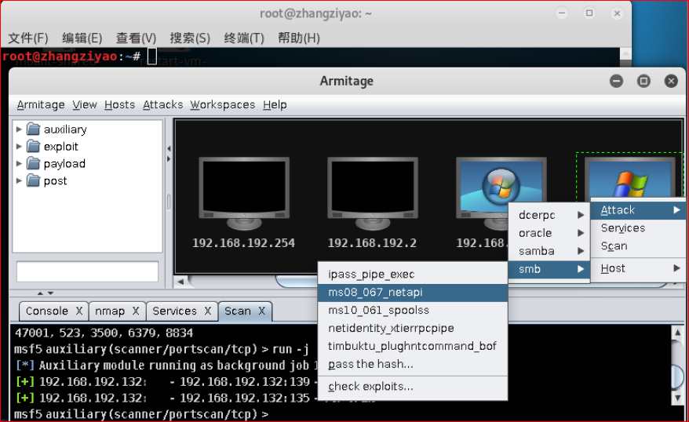Switch to the nmap tab

pos(110,311)
